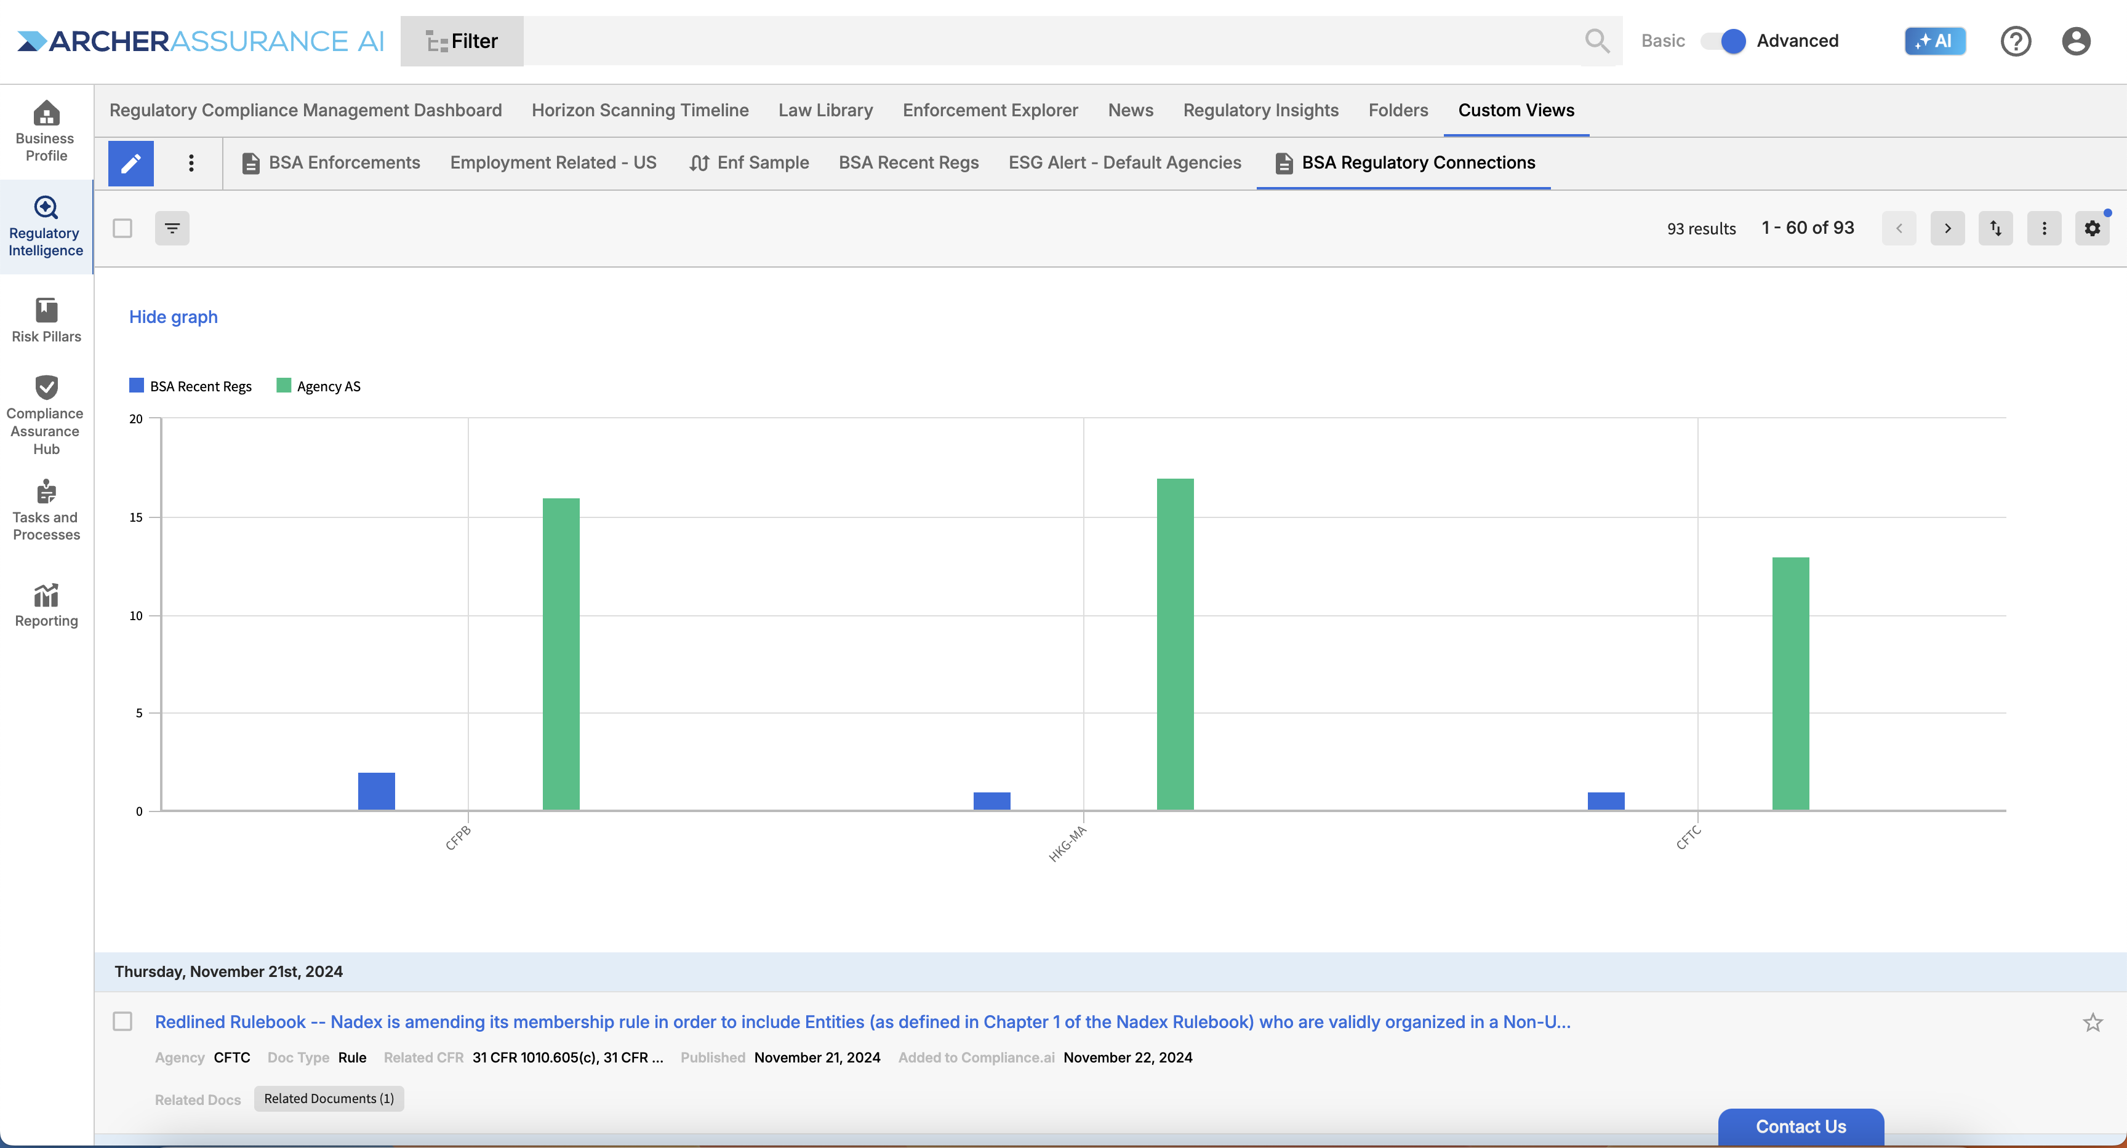Open the help question mark icon
Screen dimensions: 2127x1148
click(x=2016, y=41)
